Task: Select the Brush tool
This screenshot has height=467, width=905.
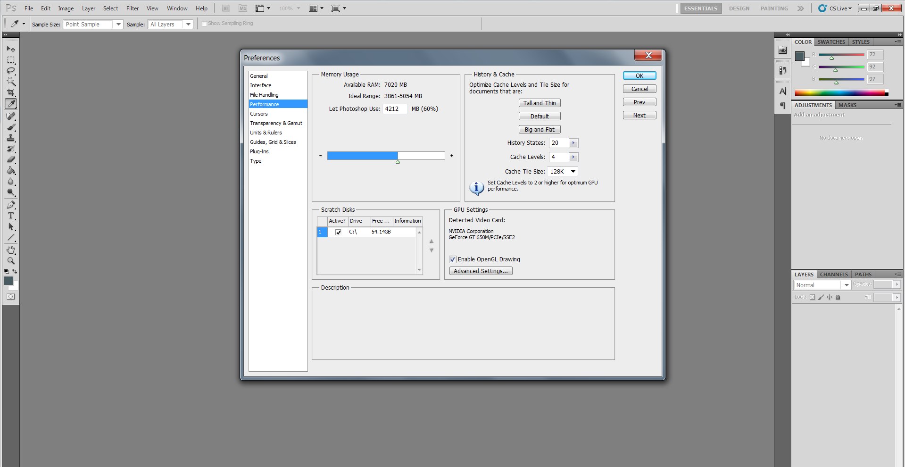Action: 11,127
